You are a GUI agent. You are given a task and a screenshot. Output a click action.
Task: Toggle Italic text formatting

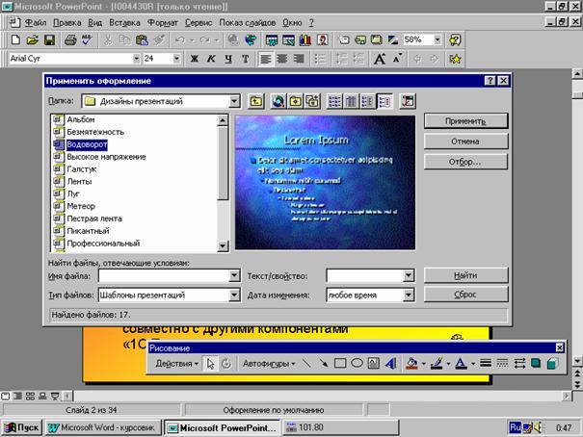212,60
